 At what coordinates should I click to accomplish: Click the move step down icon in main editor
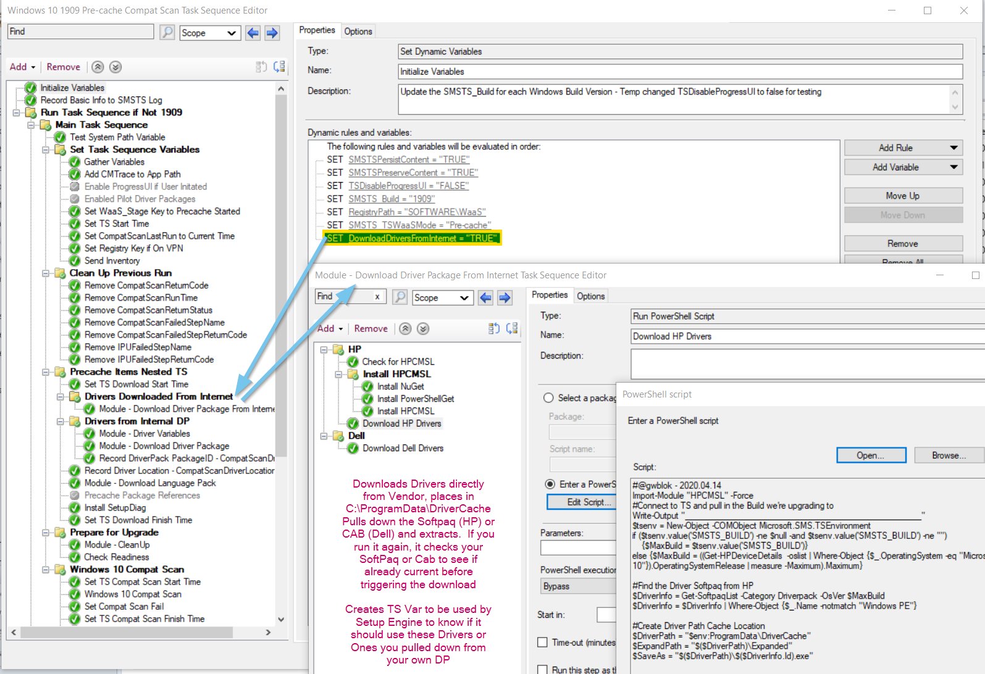(x=279, y=67)
